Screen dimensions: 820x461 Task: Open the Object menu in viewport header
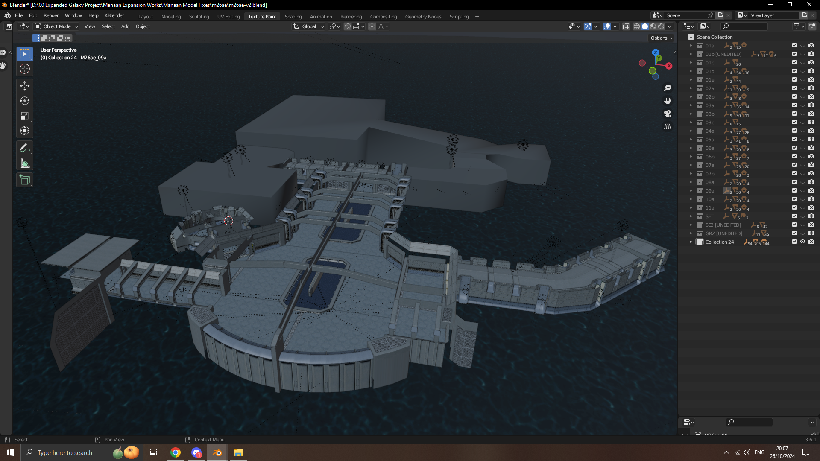tap(143, 26)
